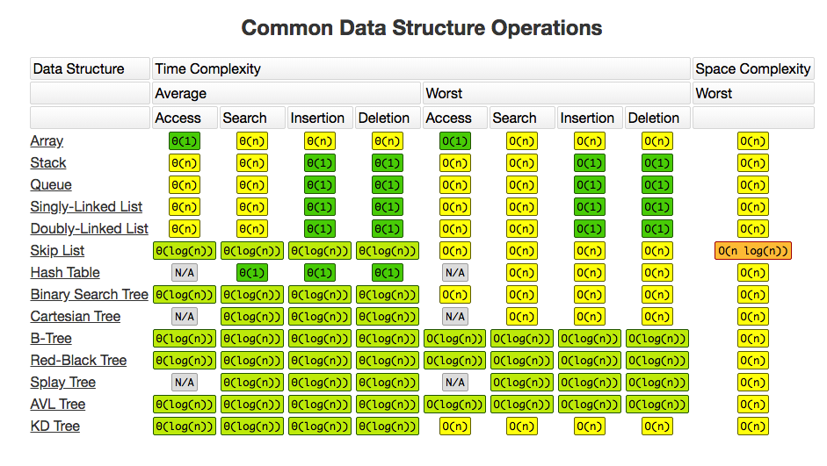This screenshot has width=827, height=466.
Task: Click the AVL Tree link
Action: tap(57, 404)
